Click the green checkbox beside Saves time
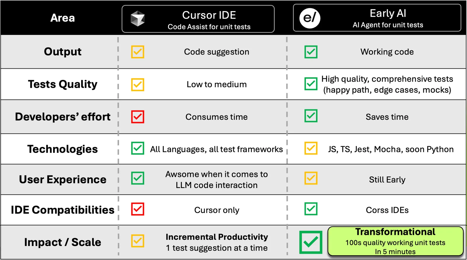 [x=311, y=116]
